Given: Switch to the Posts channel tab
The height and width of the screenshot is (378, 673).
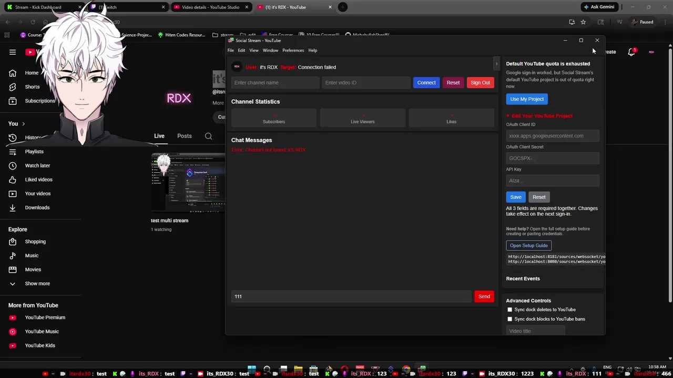Looking at the screenshot, I should click(x=184, y=136).
